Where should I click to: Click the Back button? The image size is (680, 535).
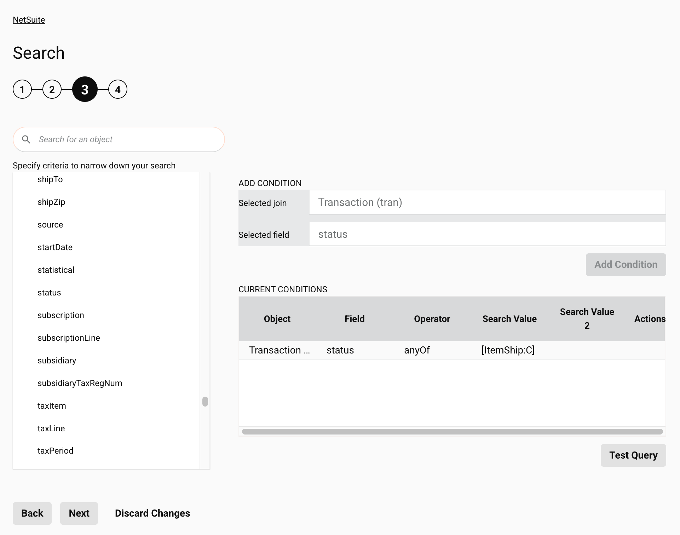pyautogui.click(x=32, y=513)
